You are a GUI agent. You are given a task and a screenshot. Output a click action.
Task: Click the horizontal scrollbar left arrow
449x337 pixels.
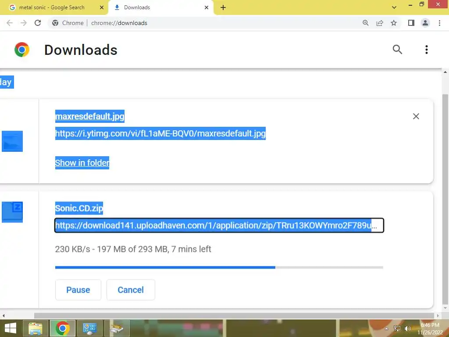click(x=4, y=315)
